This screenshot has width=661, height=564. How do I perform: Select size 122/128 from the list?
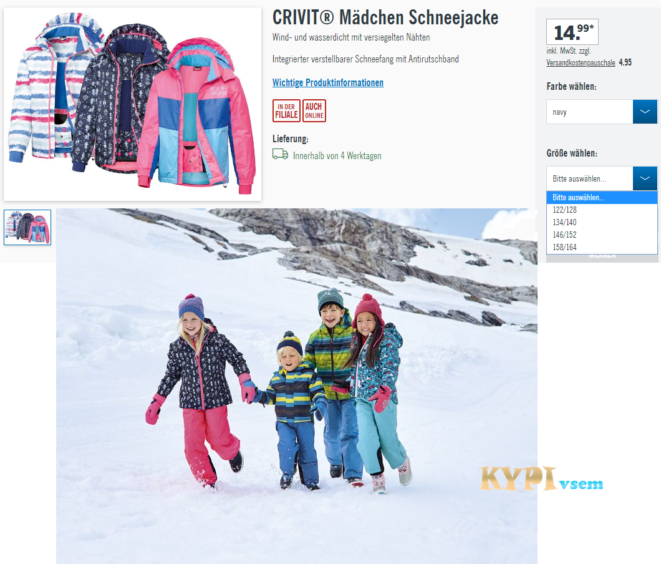tap(602, 210)
